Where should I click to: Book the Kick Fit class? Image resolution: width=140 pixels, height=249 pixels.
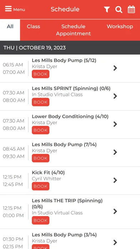(x=41, y=186)
